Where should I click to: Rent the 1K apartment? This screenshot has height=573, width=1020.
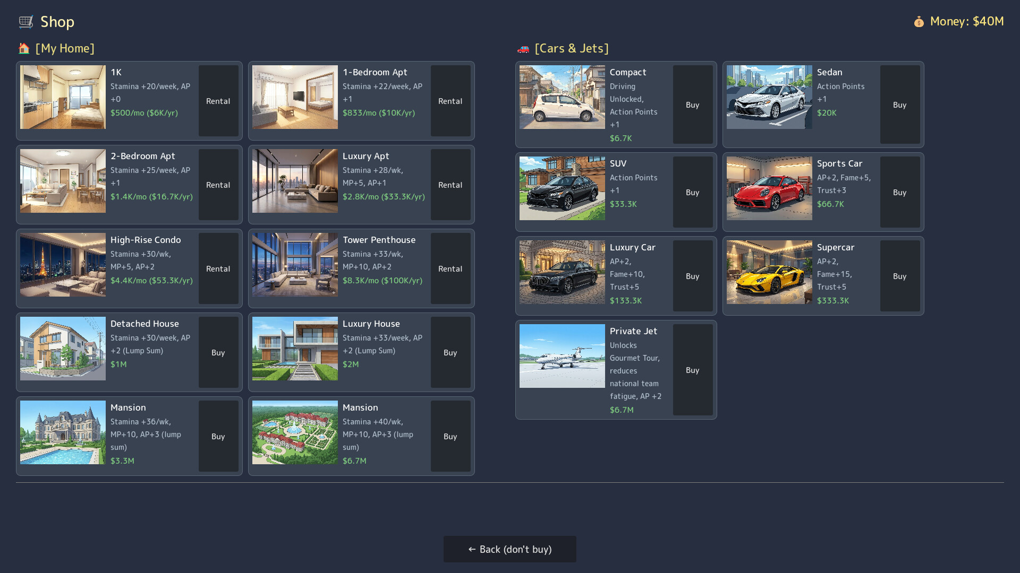218,101
